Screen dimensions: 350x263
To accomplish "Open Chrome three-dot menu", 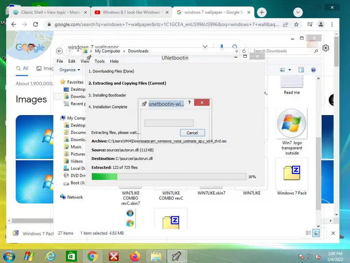I will [332, 24].
